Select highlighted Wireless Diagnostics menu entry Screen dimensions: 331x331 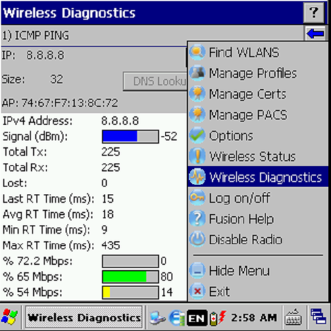coord(258,177)
